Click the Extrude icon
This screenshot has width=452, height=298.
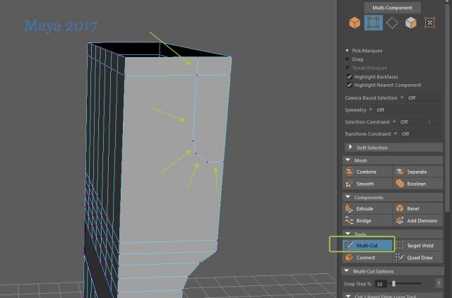click(x=350, y=208)
